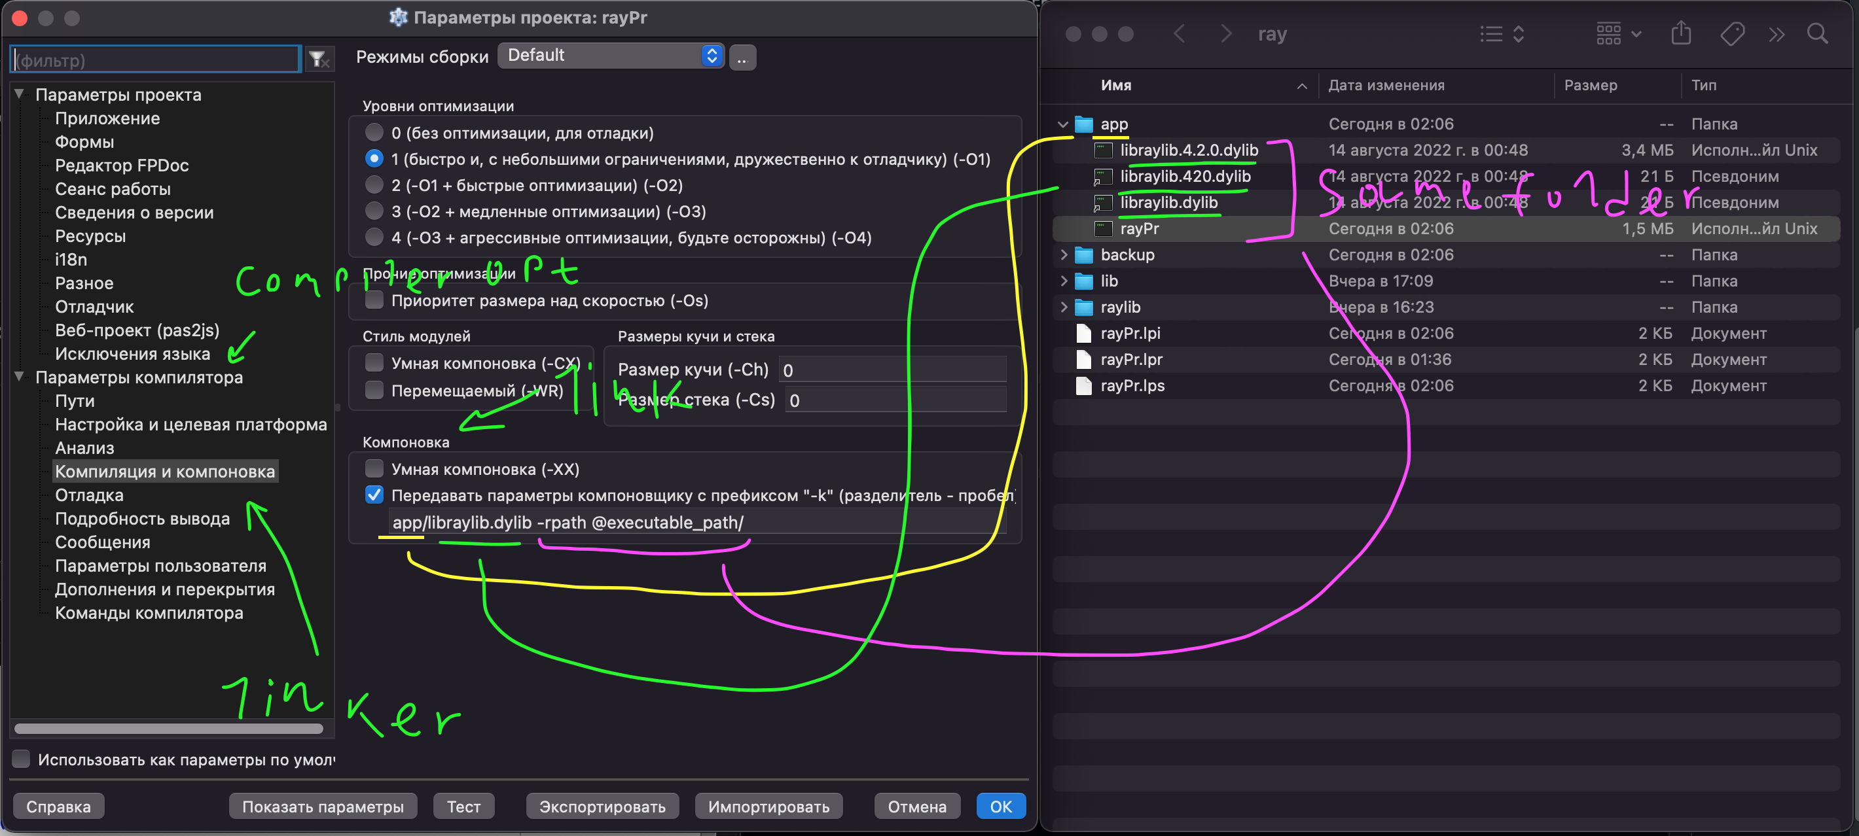The height and width of the screenshot is (836, 1859).
Task: Click the Отмена button
Action: click(x=916, y=807)
